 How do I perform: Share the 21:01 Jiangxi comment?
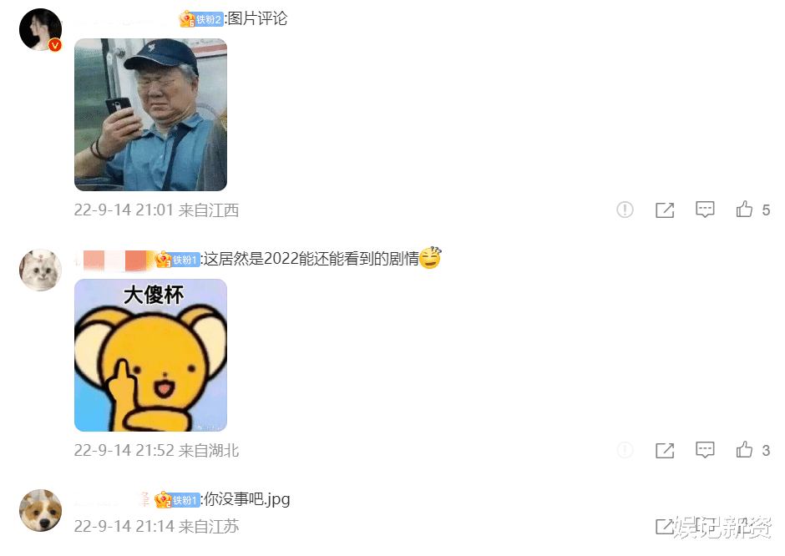(x=665, y=210)
